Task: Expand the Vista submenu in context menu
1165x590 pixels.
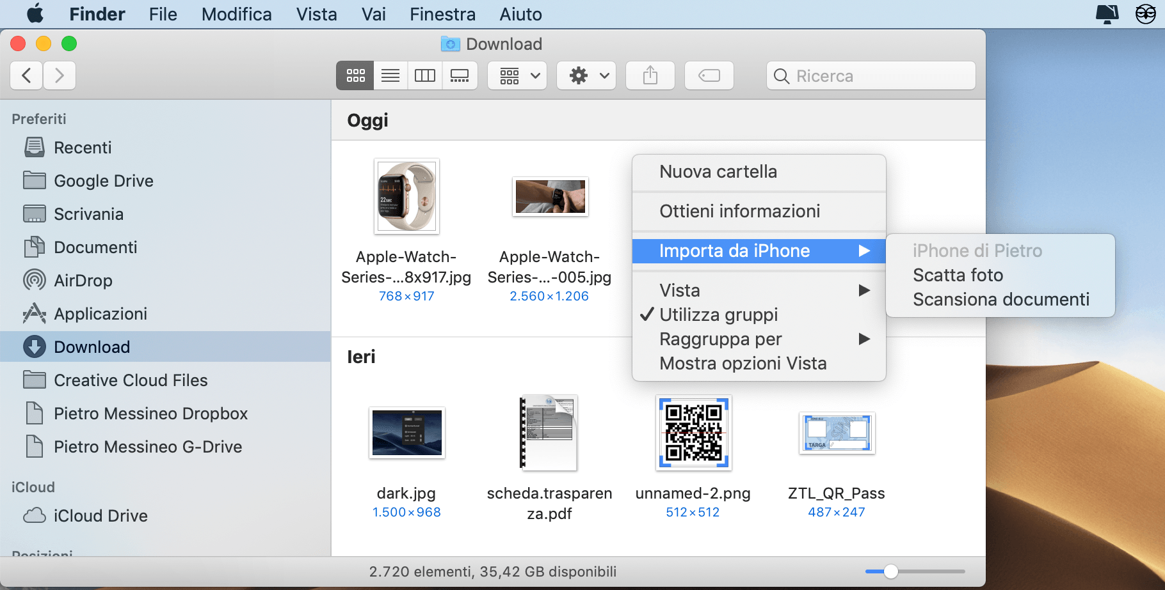Action: pyautogui.click(x=759, y=291)
